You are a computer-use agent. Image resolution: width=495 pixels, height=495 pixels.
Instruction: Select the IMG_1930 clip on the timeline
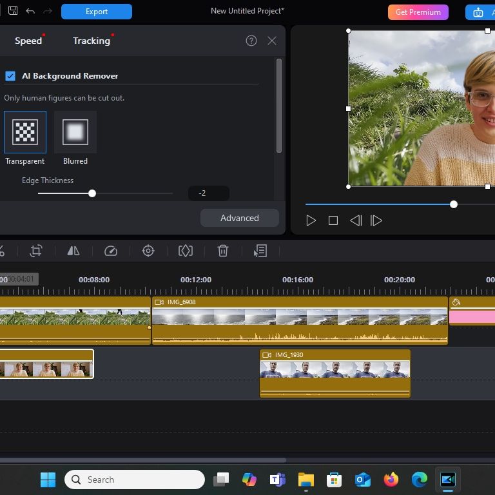click(335, 373)
